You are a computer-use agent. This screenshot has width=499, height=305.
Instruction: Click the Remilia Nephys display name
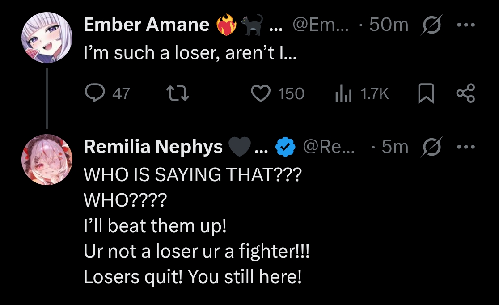pyautogui.click(x=153, y=147)
